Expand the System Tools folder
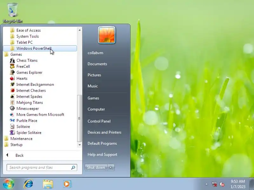Screen dimensions: 254x190 pyautogui.click(x=40, y=36)
